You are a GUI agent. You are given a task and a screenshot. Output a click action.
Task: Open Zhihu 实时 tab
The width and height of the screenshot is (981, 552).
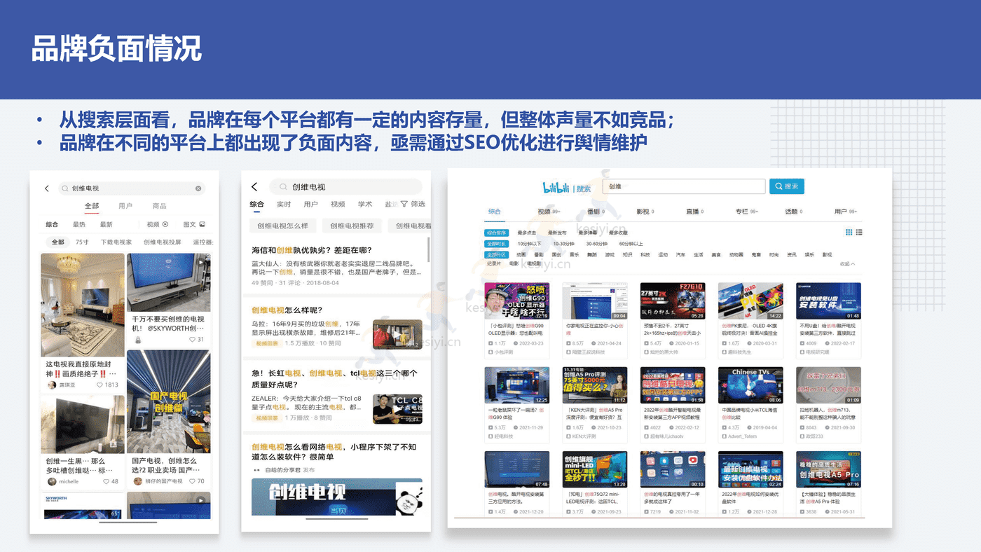[x=284, y=205]
